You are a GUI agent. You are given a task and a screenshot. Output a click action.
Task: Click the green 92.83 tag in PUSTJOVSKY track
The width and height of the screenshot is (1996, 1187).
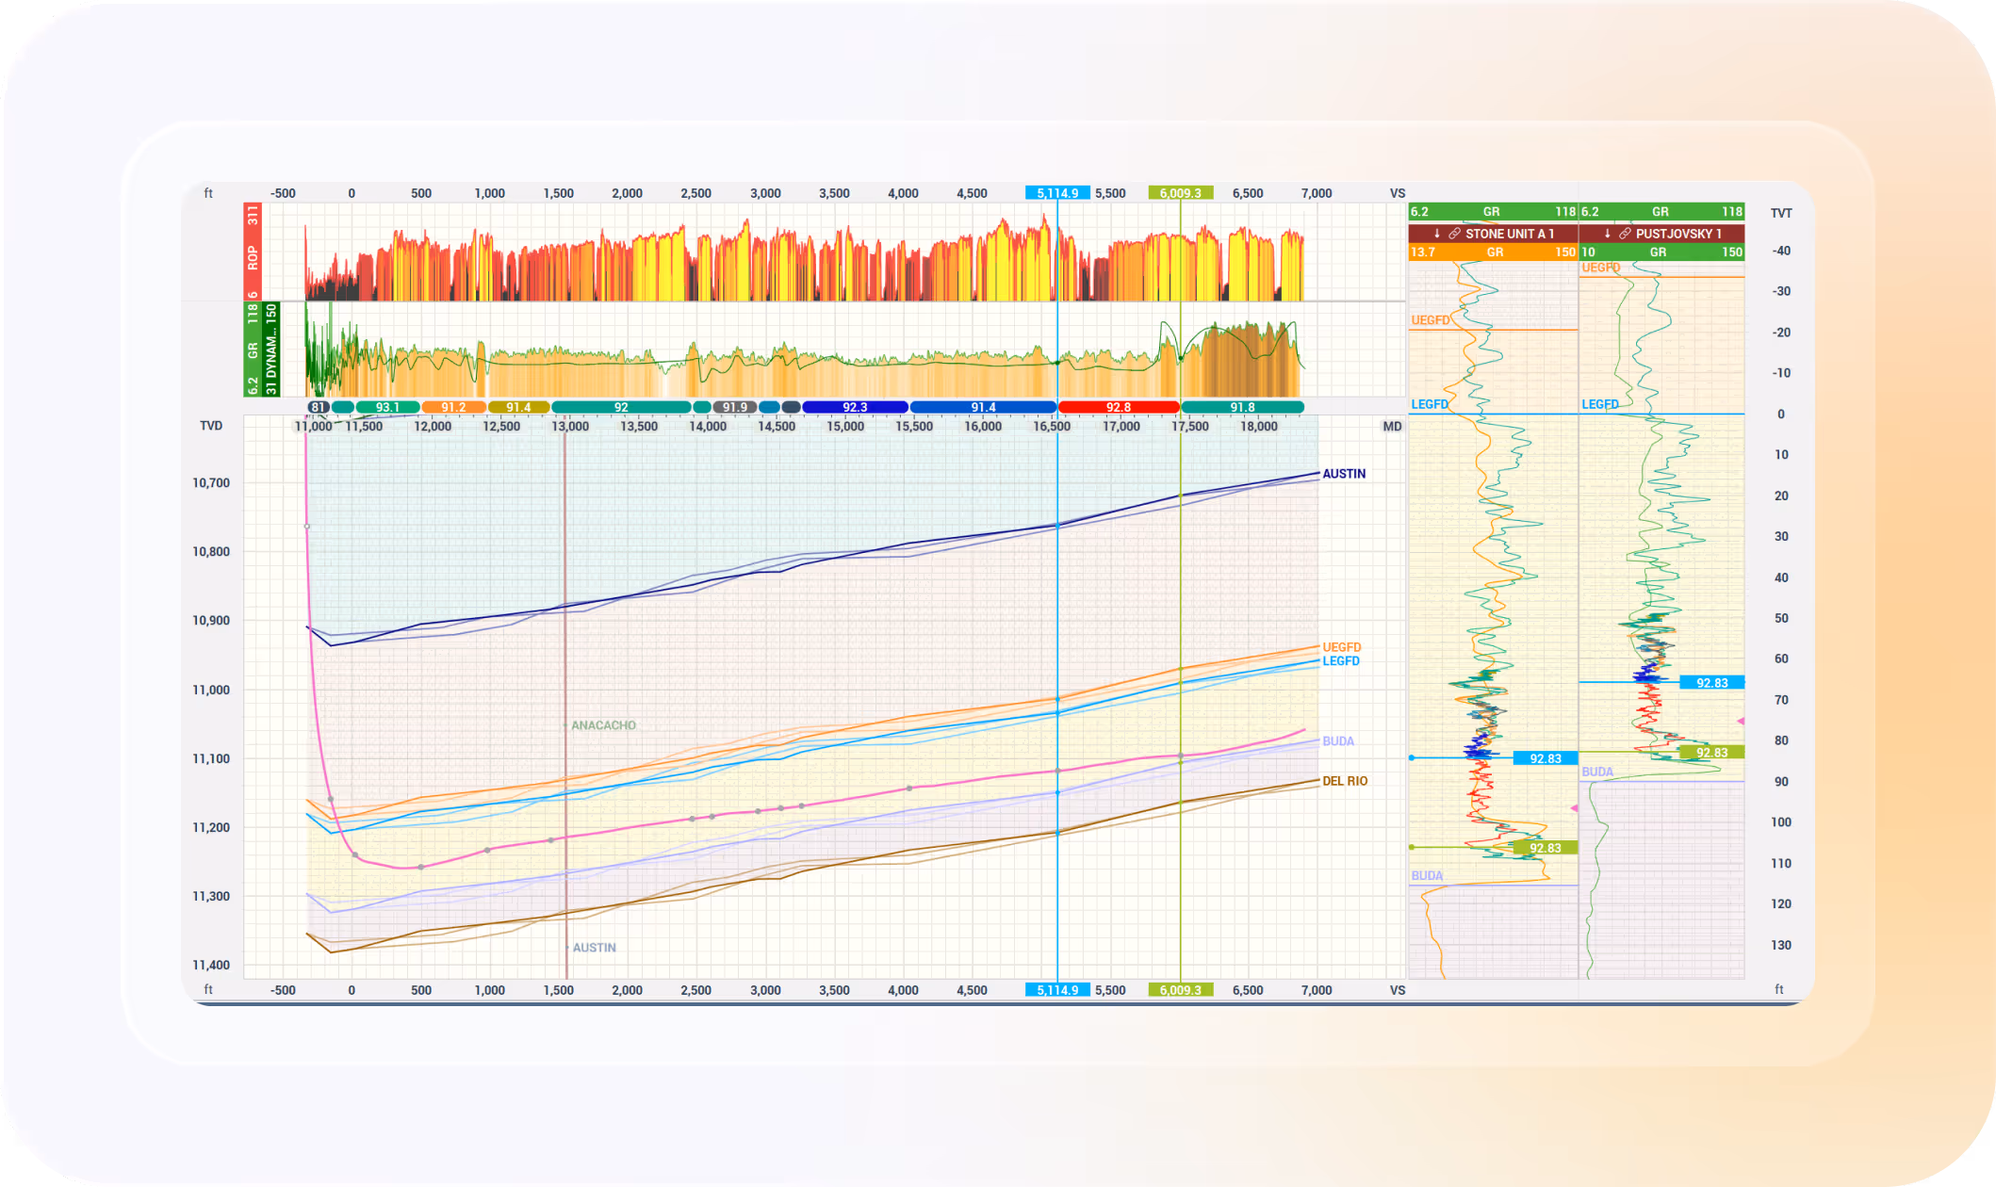(x=1711, y=753)
